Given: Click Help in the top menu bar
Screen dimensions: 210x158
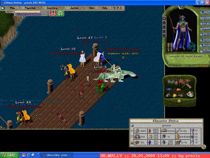Looking at the screenshot, I should click(105, 8).
